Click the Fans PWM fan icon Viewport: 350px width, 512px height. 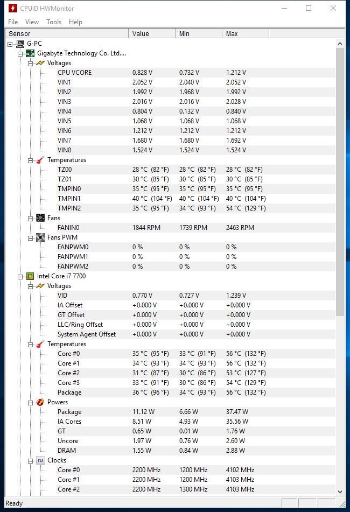click(40, 237)
